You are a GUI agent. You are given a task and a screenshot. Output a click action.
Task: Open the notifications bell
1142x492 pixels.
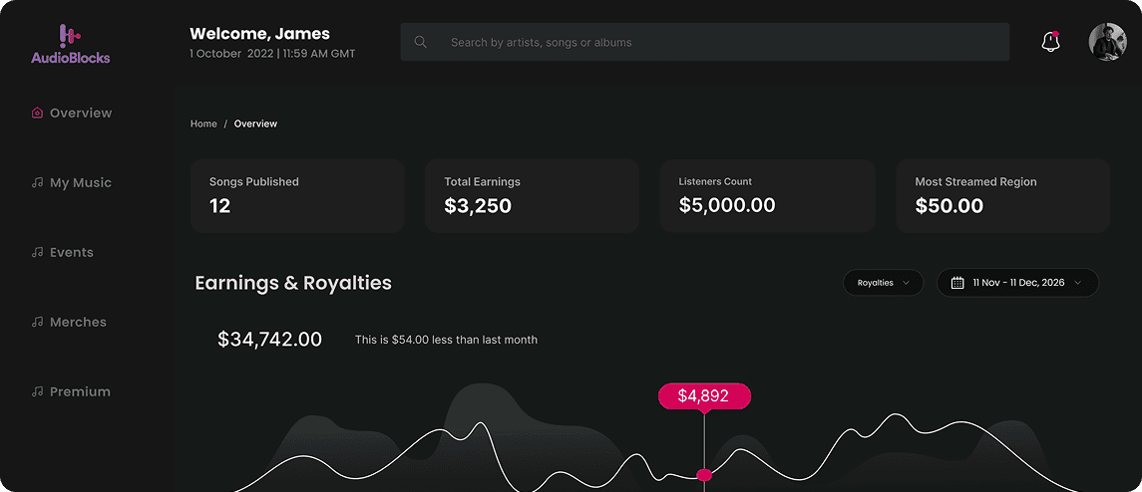pos(1050,42)
